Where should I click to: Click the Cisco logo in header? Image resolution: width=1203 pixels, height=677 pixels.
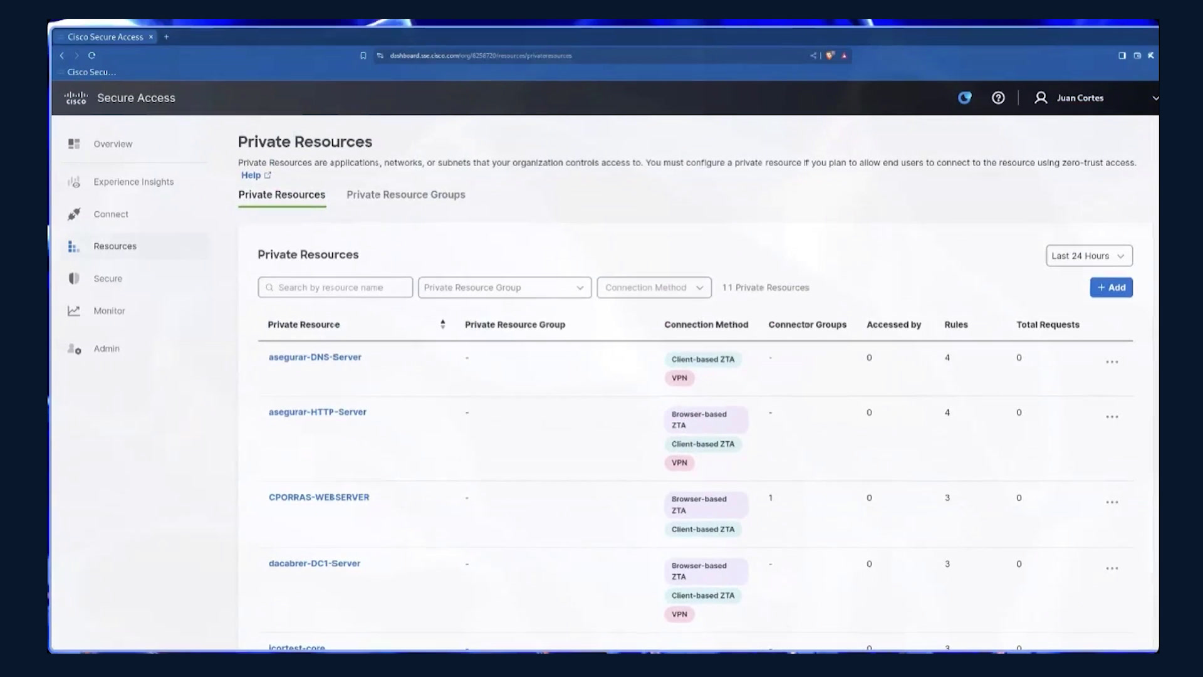[76, 98]
